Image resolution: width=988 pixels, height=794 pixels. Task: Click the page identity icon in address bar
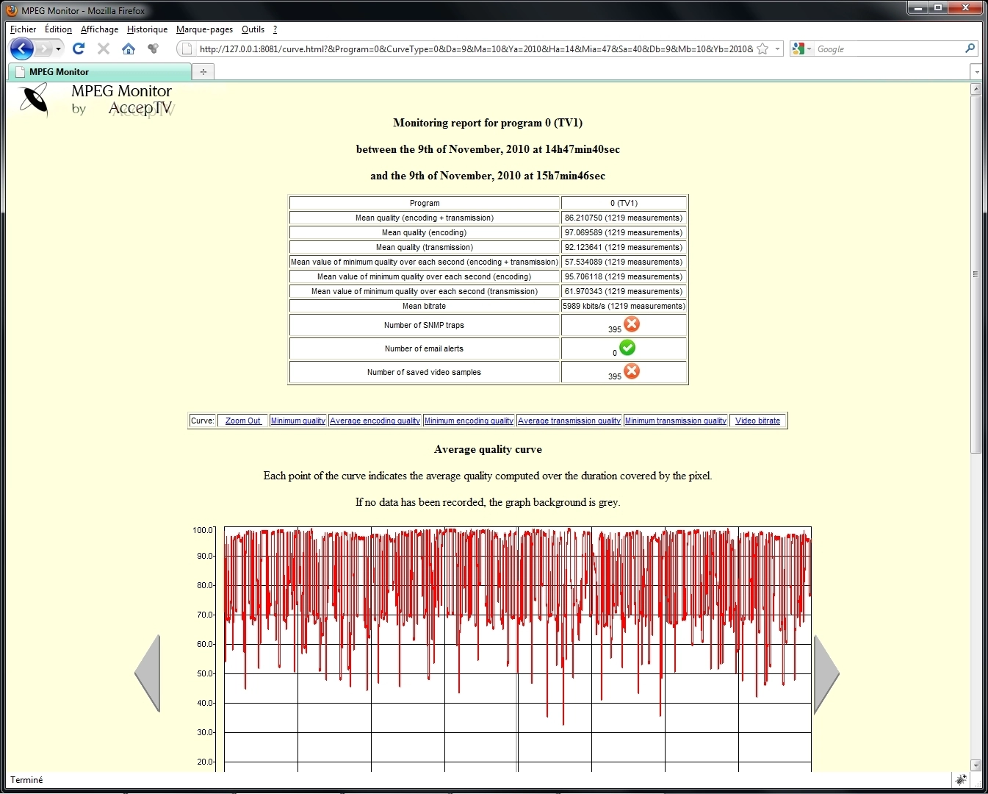pos(187,49)
